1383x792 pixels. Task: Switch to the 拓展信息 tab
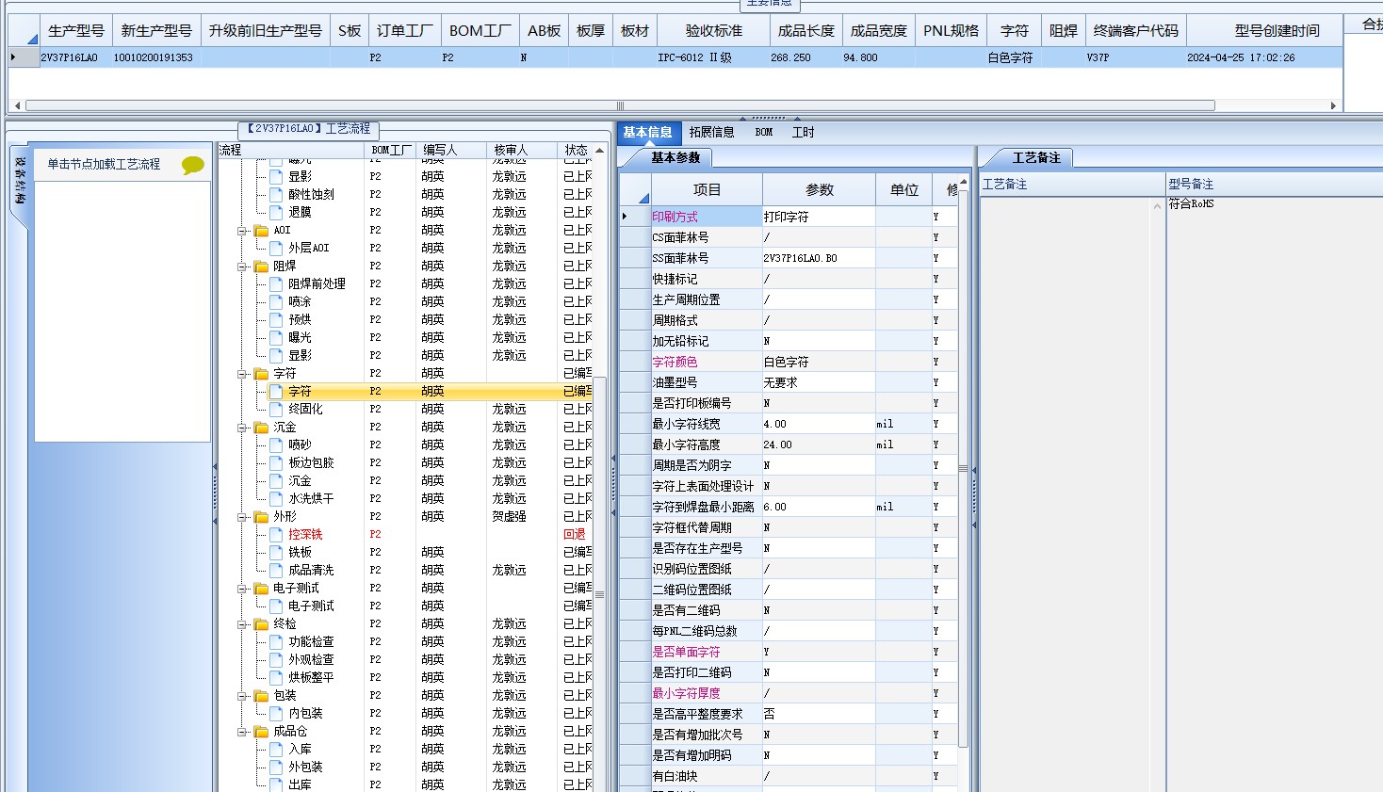coord(711,133)
